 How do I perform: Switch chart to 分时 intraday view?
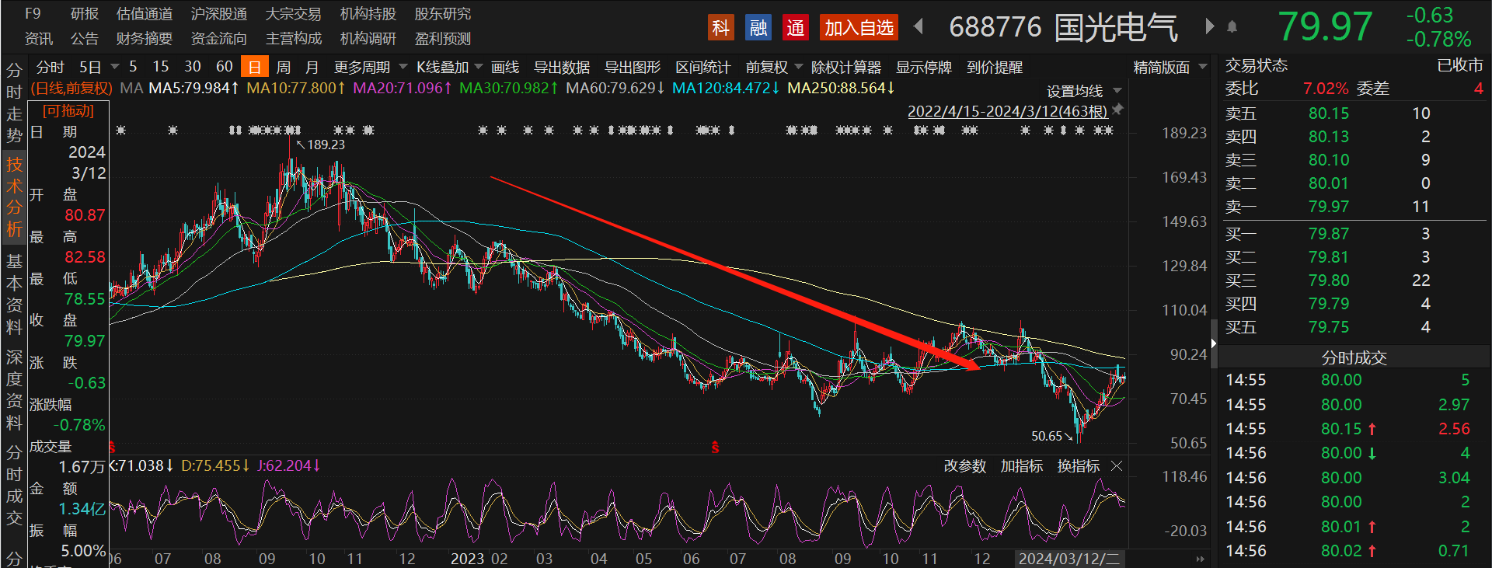pyautogui.click(x=51, y=68)
